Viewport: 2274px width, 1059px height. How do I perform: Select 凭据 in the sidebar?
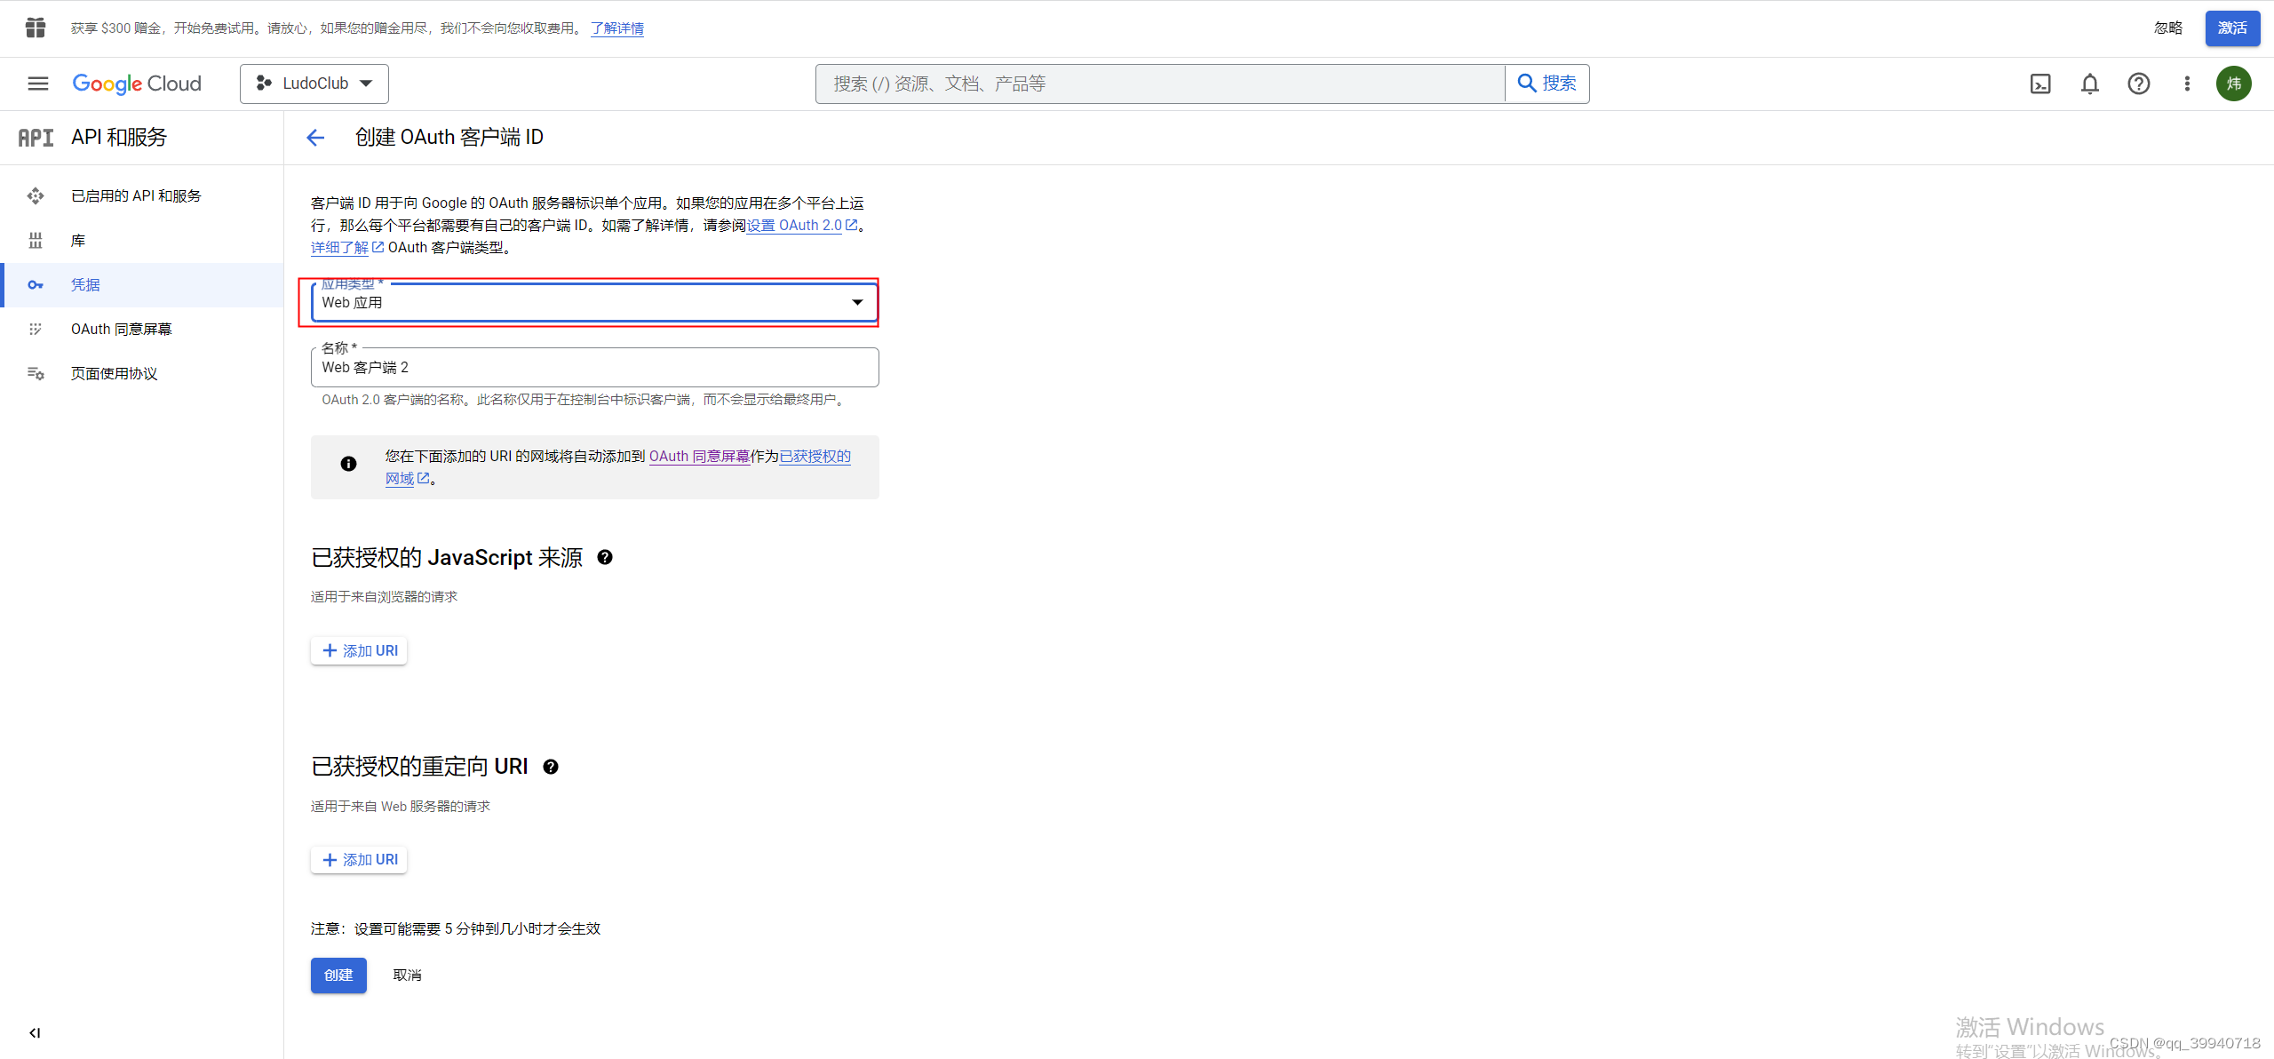tap(85, 285)
